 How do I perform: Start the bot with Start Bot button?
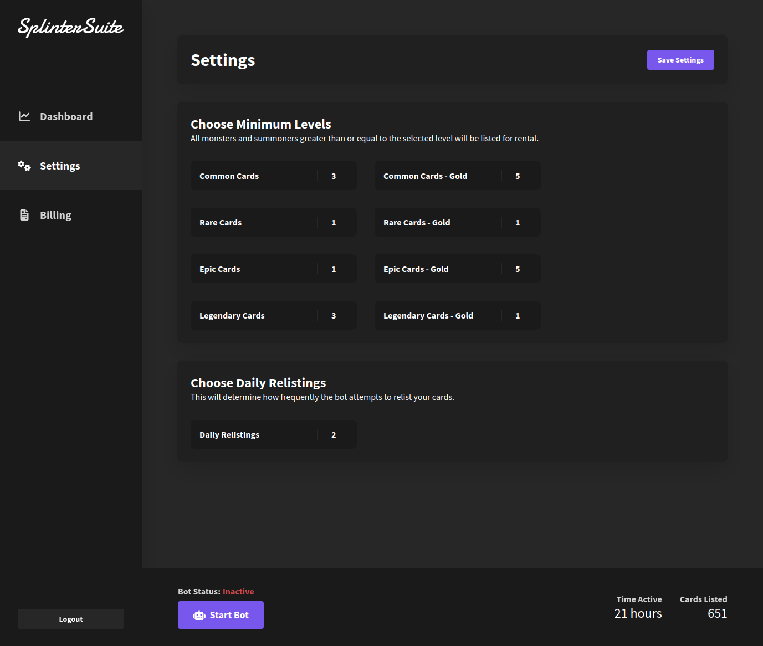221,615
